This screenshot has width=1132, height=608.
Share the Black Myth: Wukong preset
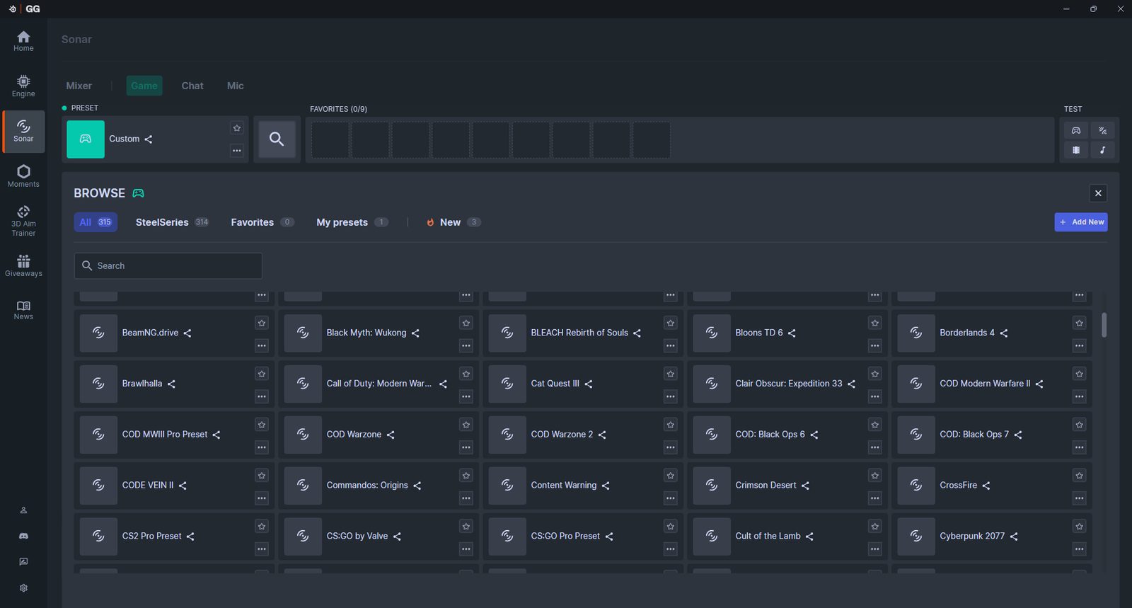click(415, 333)
